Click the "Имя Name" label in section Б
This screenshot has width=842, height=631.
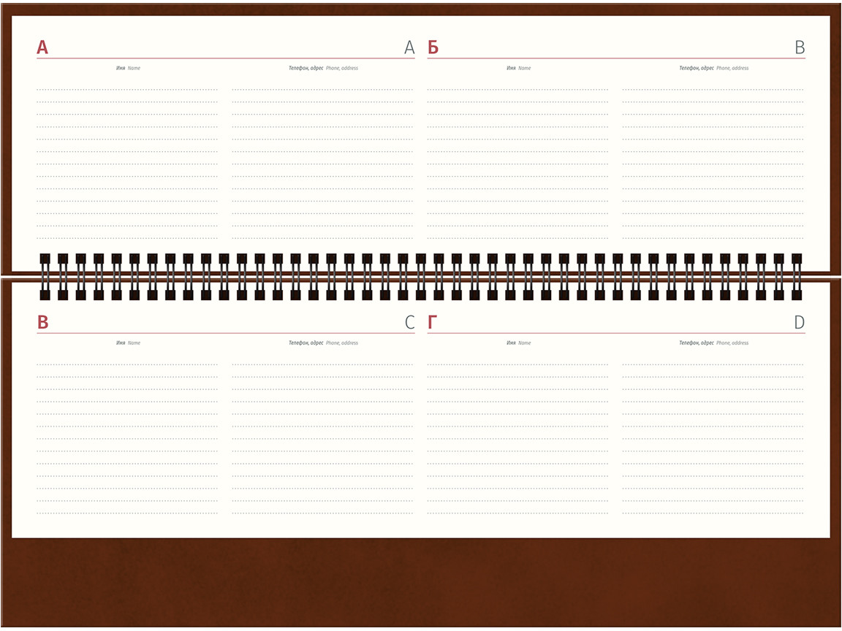[x=518, y=68]
